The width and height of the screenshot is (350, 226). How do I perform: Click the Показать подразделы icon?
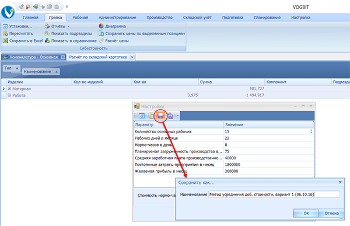coord(47,33)
